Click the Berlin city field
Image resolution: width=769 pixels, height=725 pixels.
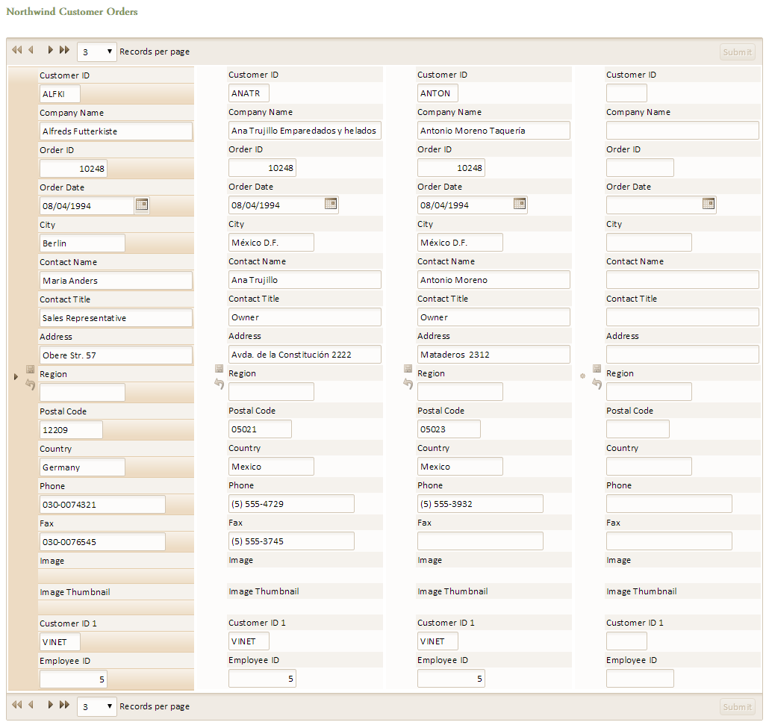[82, 243]
